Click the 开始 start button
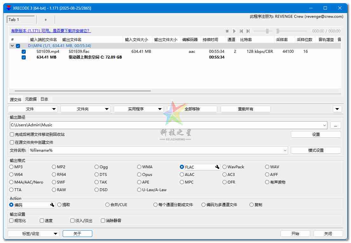Viewport: 351px width, 243px height. point(295,233)
